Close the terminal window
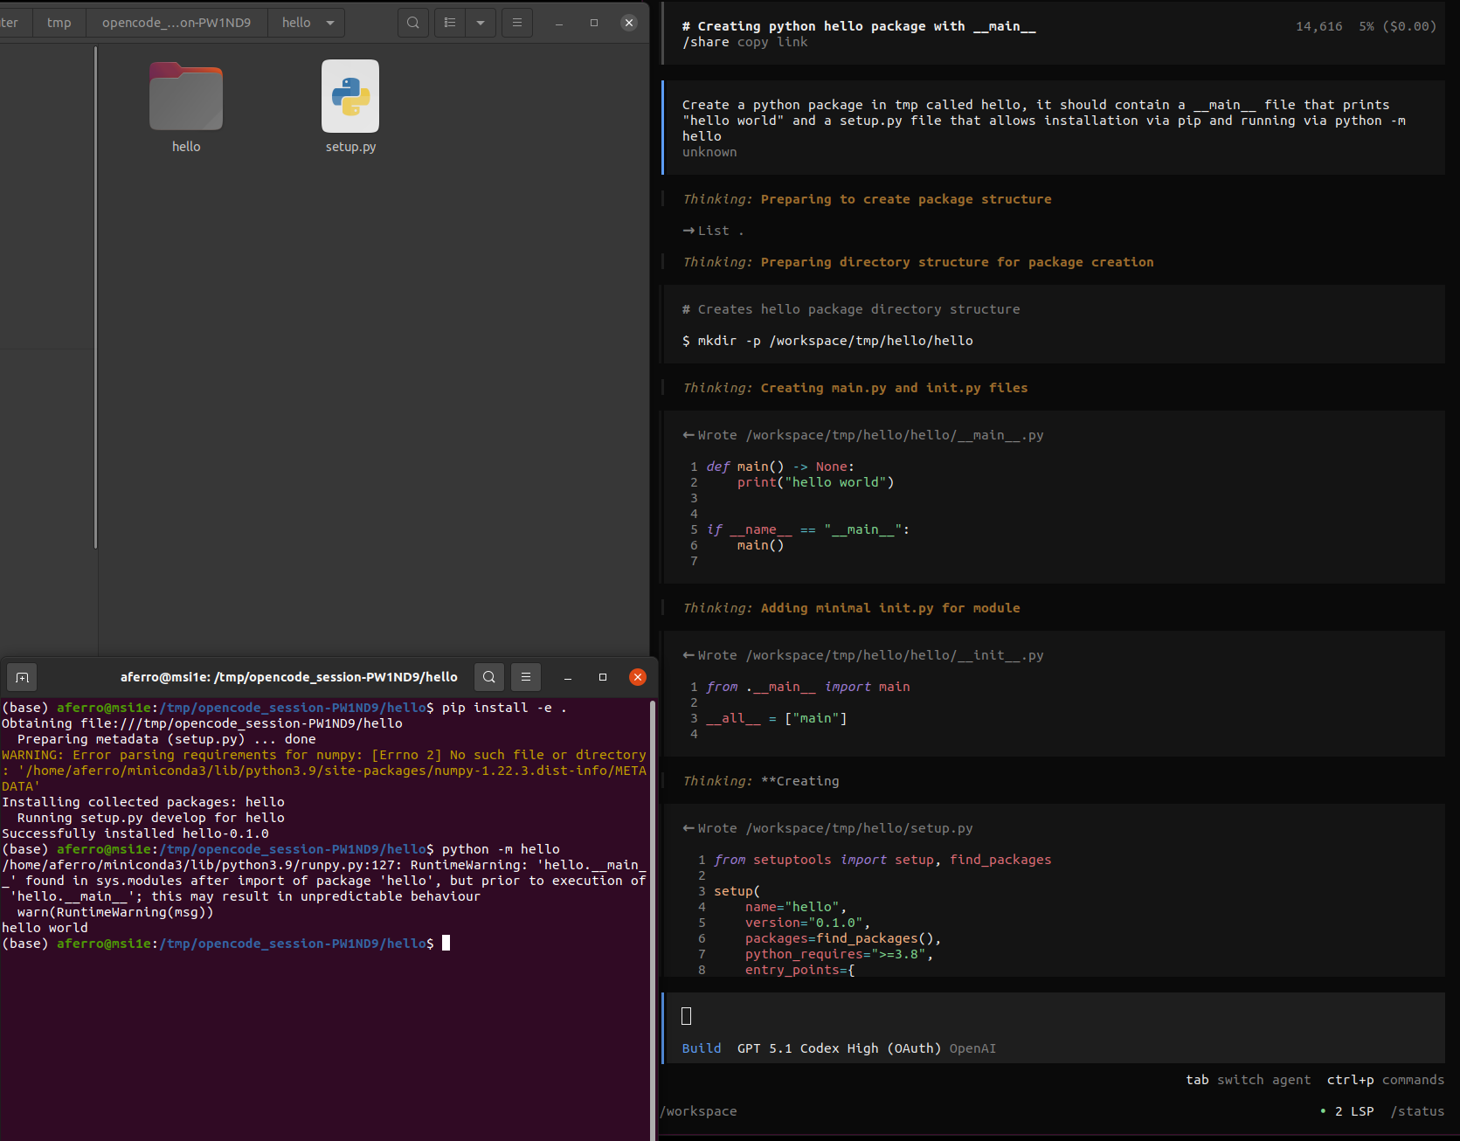 (638, 677)
